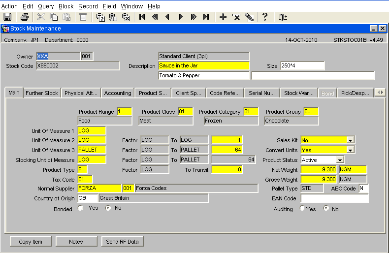This screenshot has width=389, height=253.
Task: Click the Normal Supplier field FORZA
Action: click(99, 188)
